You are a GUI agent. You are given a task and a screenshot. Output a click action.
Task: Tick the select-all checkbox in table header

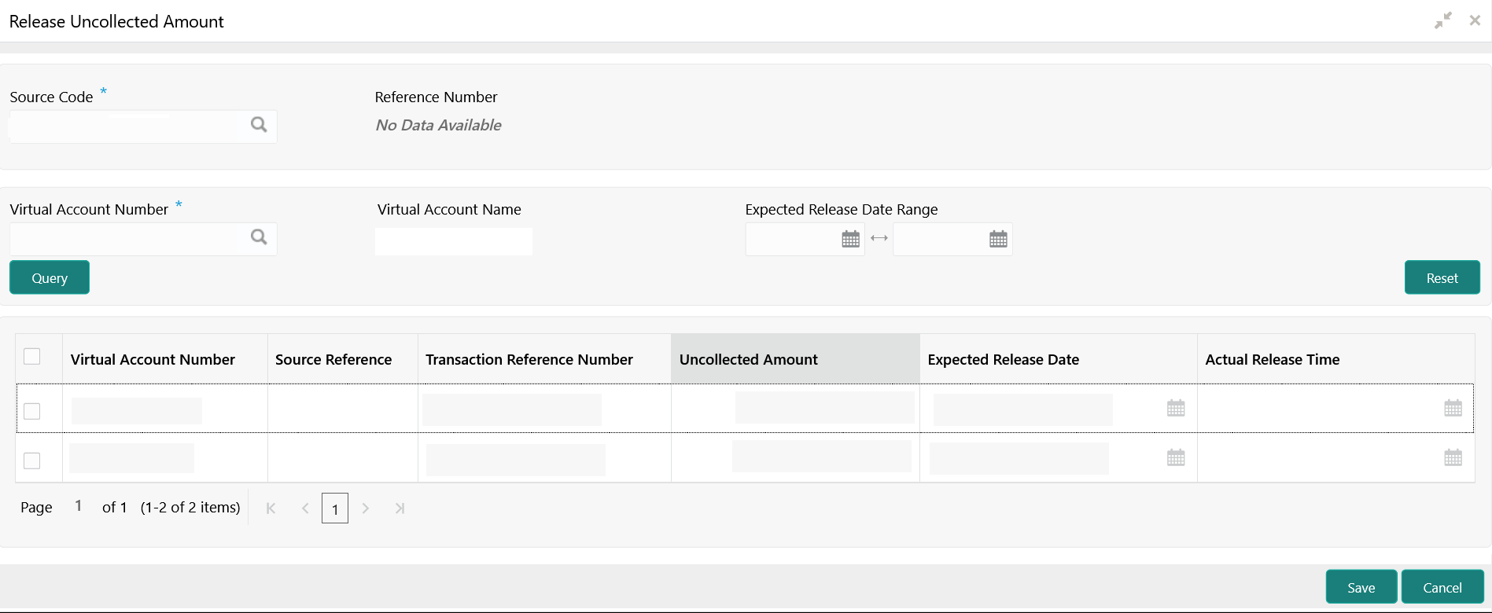point(32,357)
